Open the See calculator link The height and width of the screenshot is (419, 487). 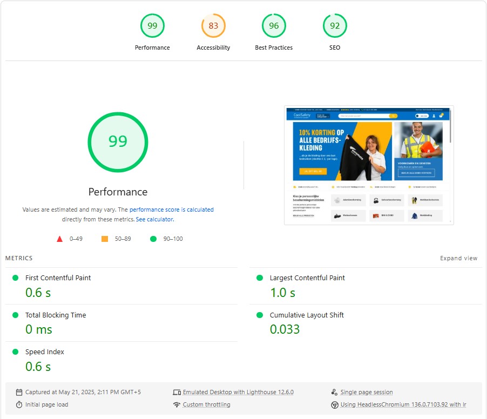pyautogui.click(x=155, y=219)
